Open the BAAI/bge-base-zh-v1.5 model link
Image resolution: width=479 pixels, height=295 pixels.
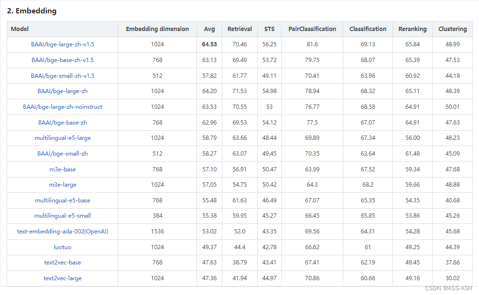62,60
